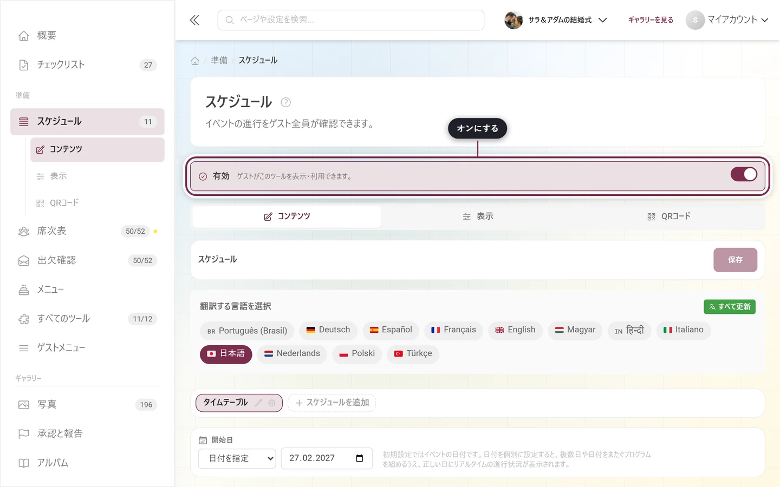The height and width of the screenshot is (487, 780).
Task: Click the search magnifier icon
Action: [230, 20]
